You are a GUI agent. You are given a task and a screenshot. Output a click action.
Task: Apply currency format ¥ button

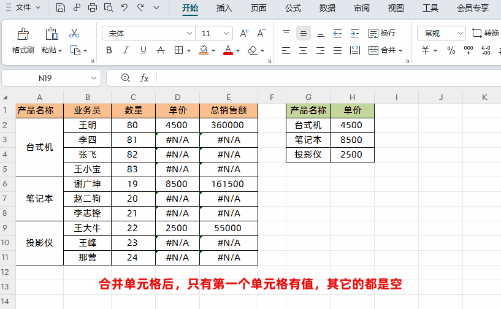pyautogui.click(x=426, y=50)
